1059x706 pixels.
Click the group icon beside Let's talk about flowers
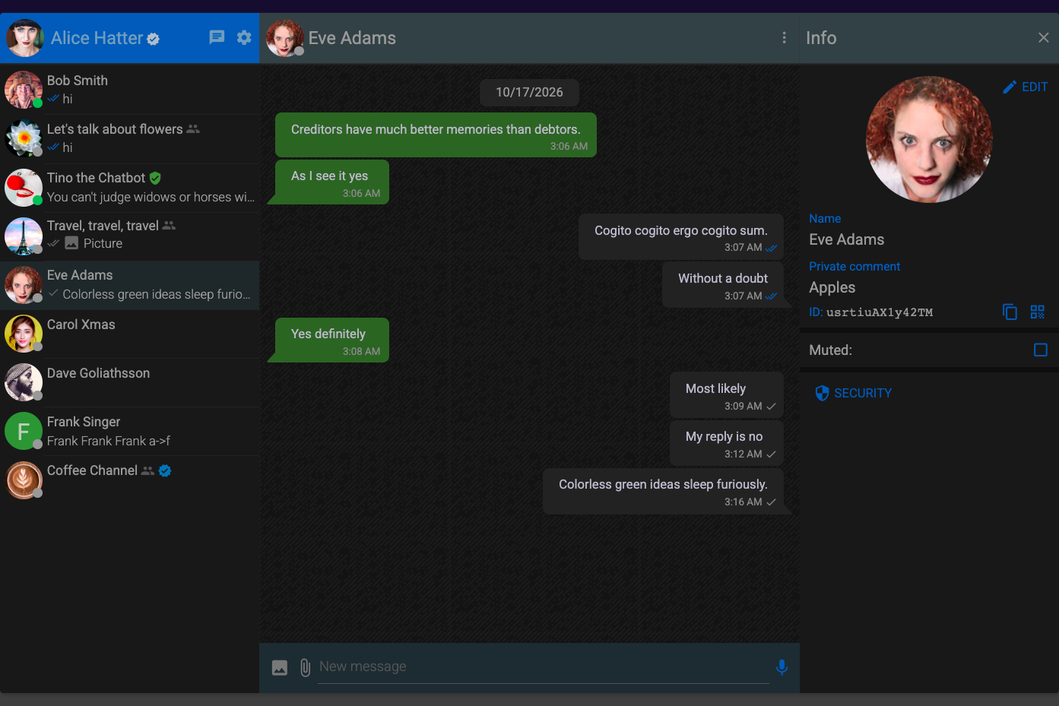tap(193, 129)
